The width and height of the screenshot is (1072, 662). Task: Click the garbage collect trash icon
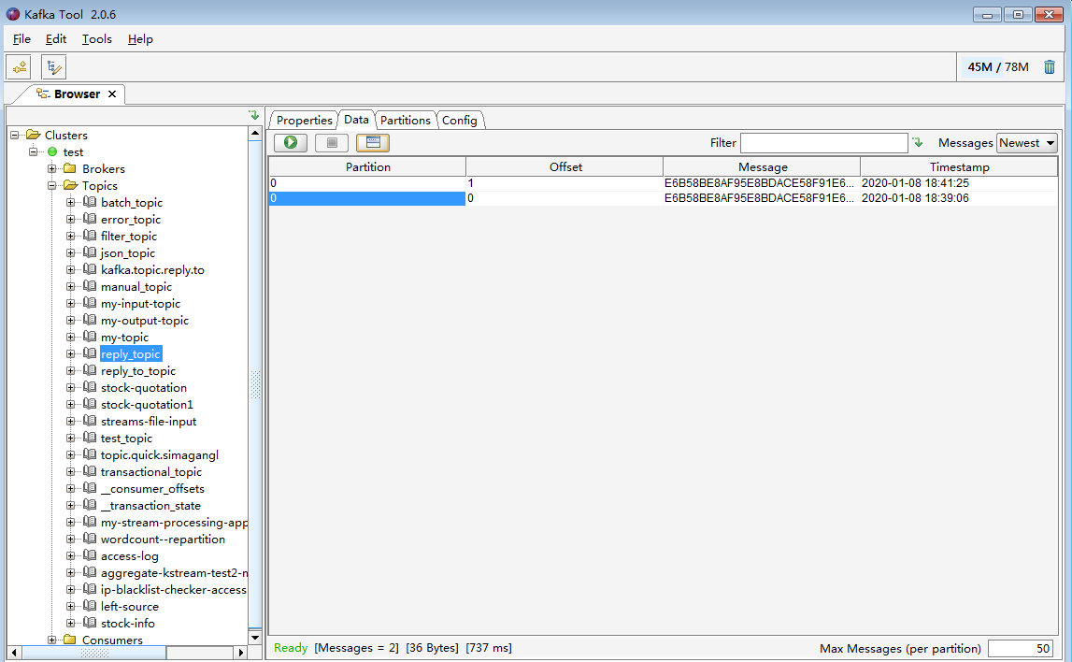1050,67
